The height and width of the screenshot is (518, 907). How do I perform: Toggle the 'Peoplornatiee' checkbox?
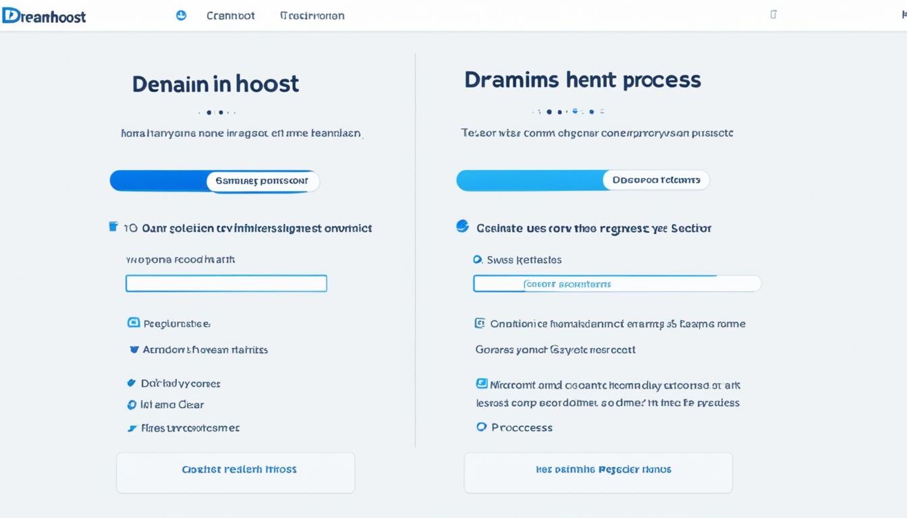coord(134,323)
